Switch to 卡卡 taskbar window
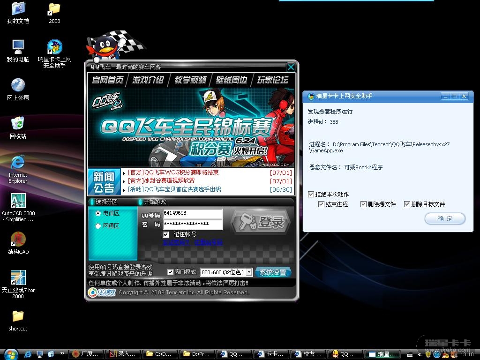 [x=271, y=354]
